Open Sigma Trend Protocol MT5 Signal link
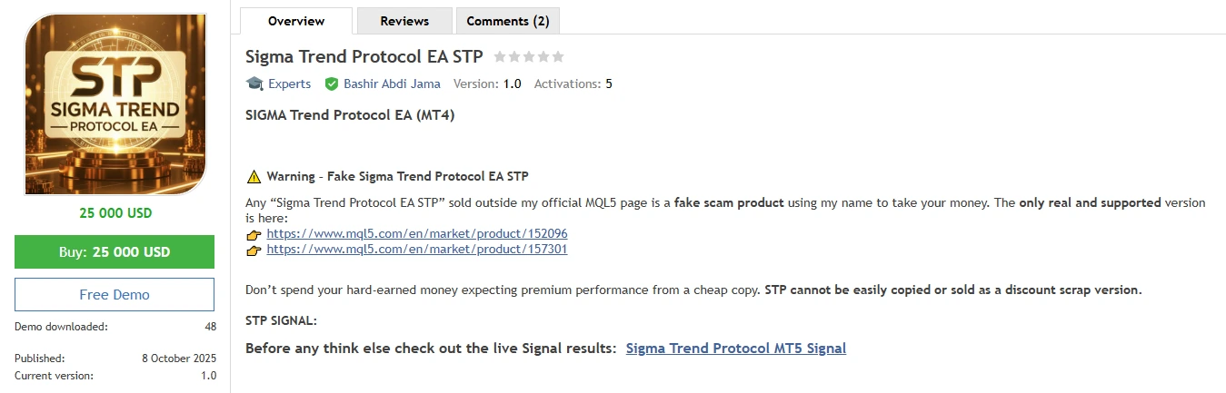This screenshot has width=1226, height=393. point(735,349)
